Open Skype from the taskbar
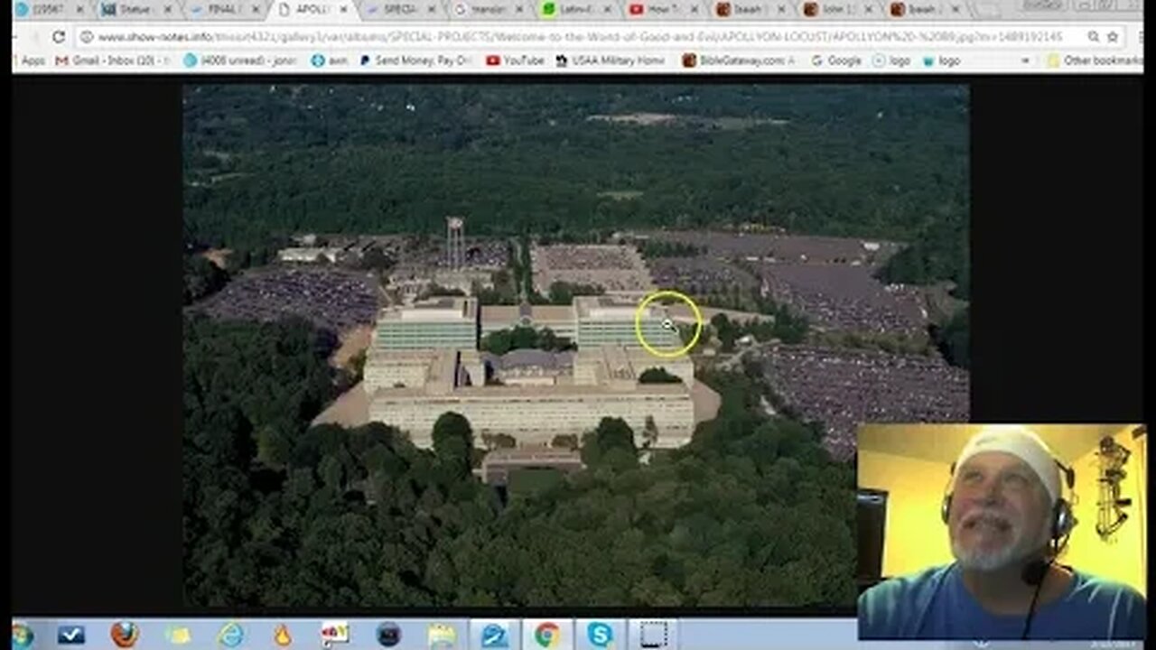 [x=600, y=636]
